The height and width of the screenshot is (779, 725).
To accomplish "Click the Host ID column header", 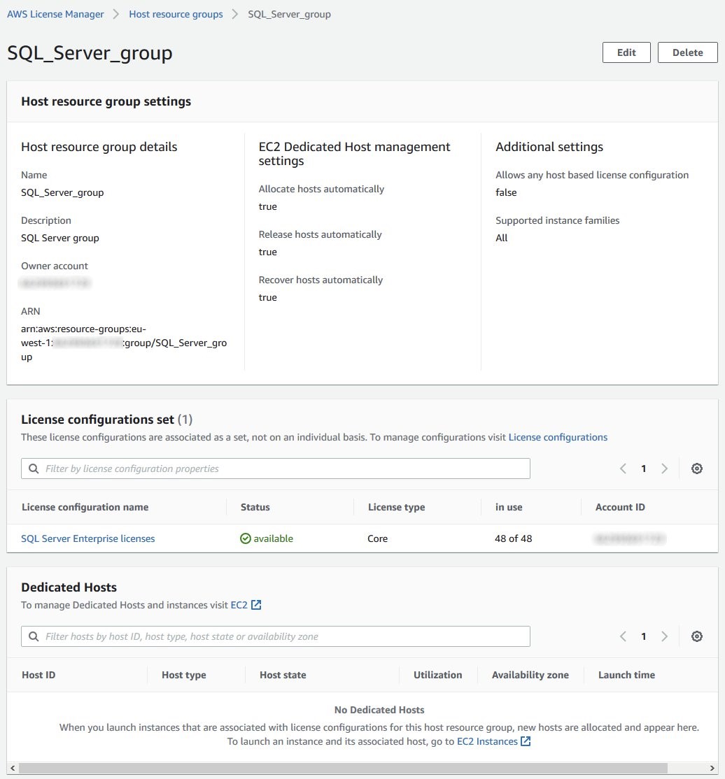I will [38, 676].
